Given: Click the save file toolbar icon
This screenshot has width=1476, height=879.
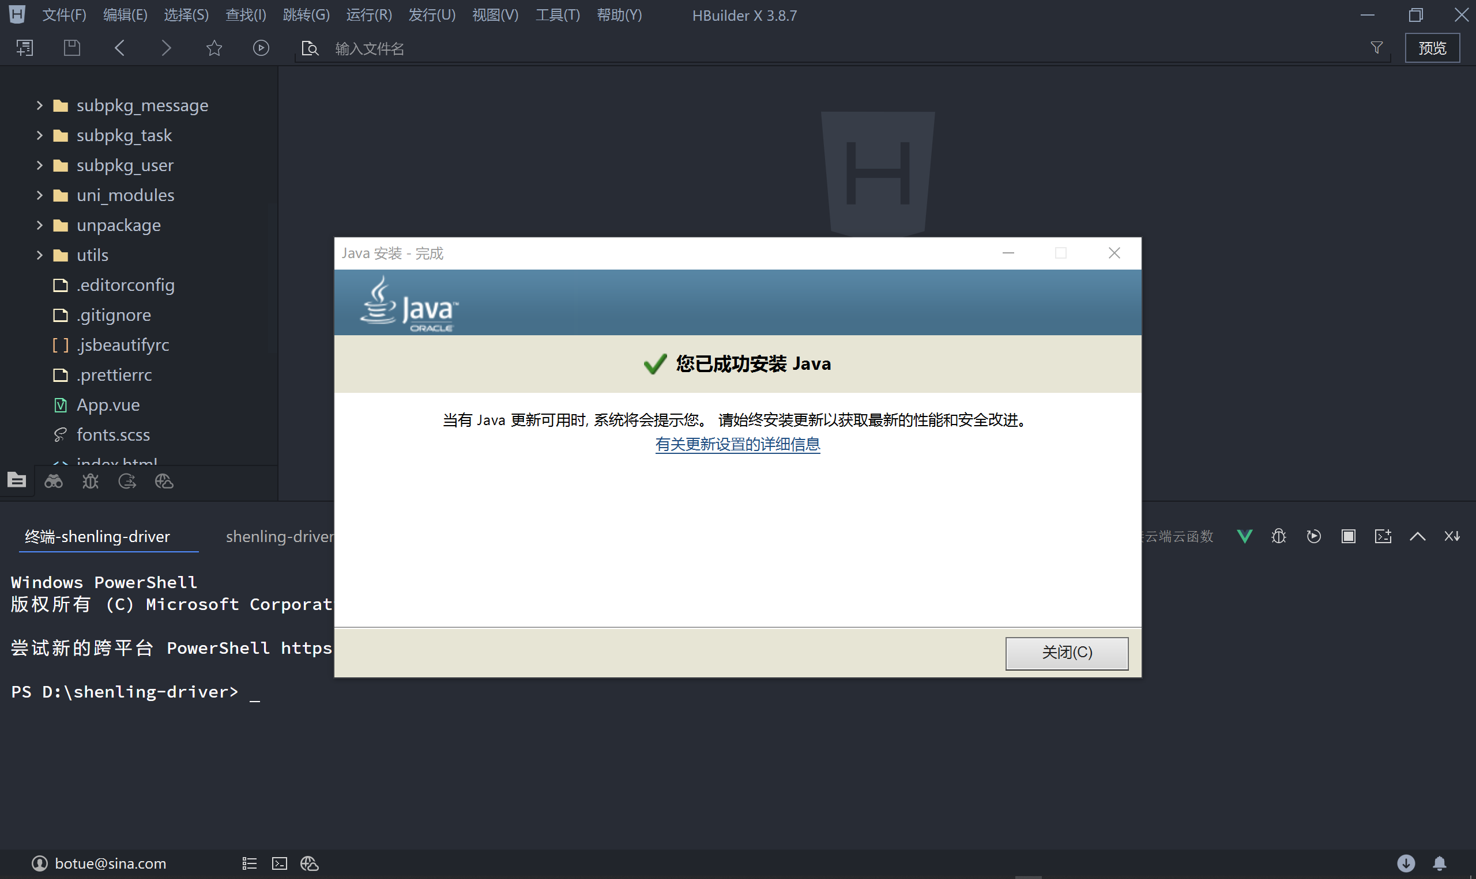Looking at the screenshot, I should pyautogui.click(x=71, y=48).
